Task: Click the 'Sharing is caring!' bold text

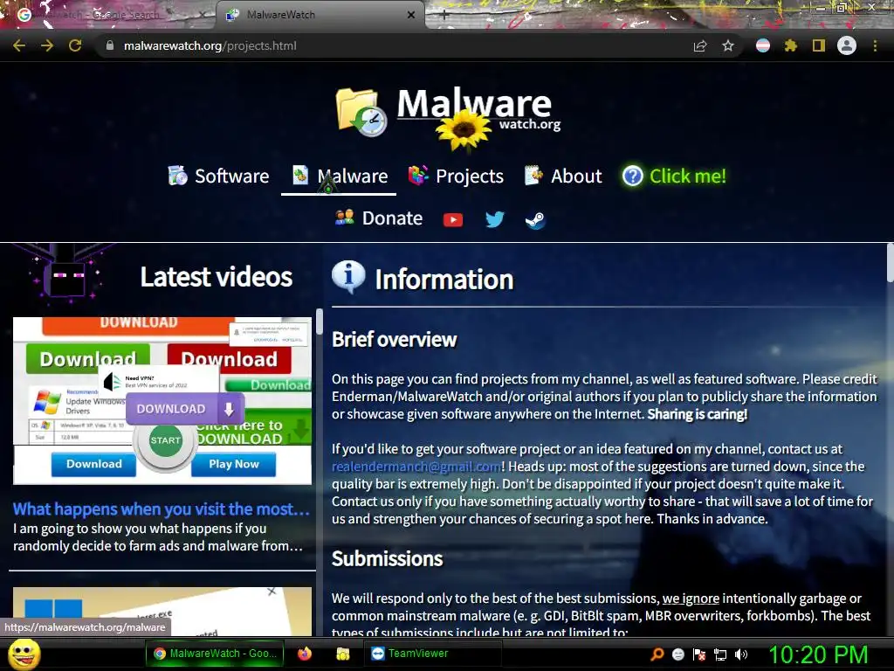Action: (x=698, y=414)
